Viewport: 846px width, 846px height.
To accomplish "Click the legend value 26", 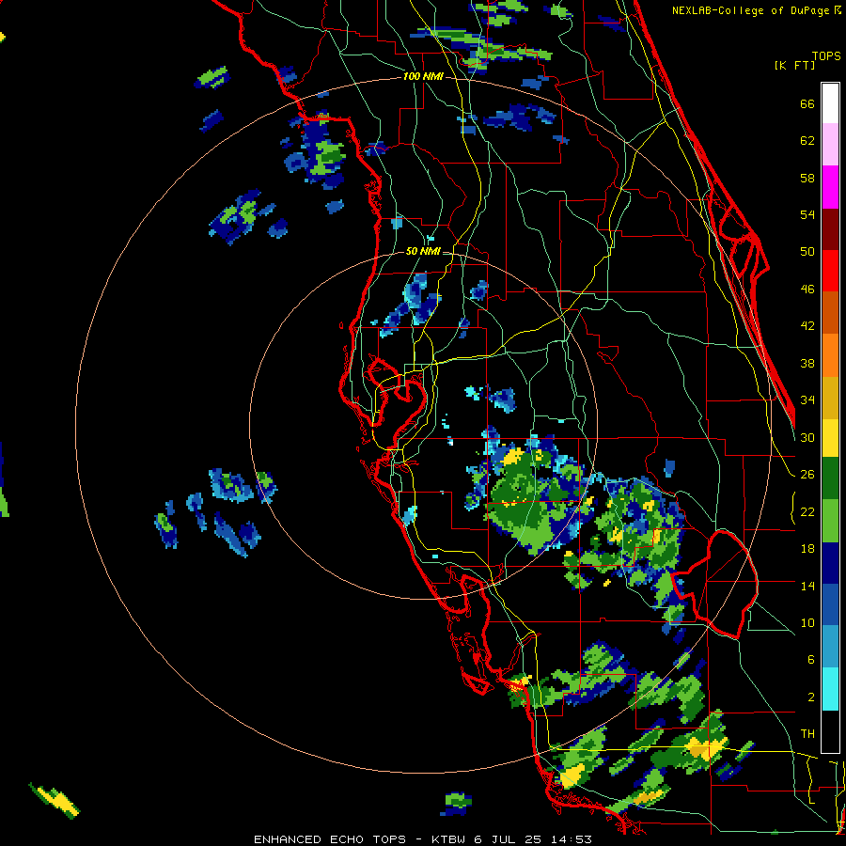I will tap(807, 475).
